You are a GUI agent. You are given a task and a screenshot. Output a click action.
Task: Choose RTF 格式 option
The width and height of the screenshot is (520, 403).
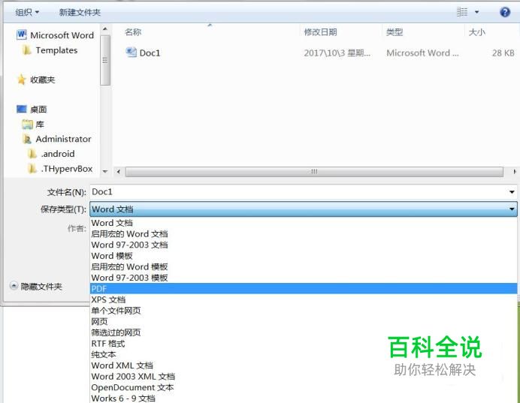pos(304,344)
